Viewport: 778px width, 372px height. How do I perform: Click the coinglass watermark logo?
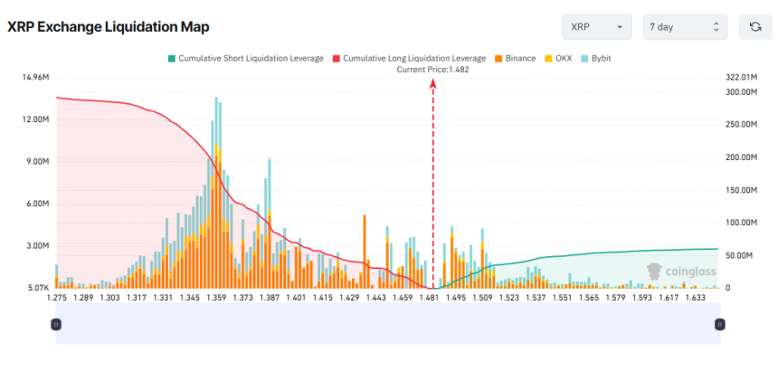pos(678,270)
